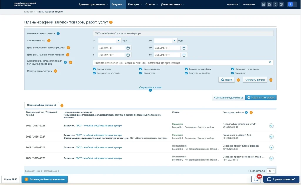301x185 pixels.
Task: Expand row 2025 / 2026–2027 actions
Action: (x=271, y=137)
